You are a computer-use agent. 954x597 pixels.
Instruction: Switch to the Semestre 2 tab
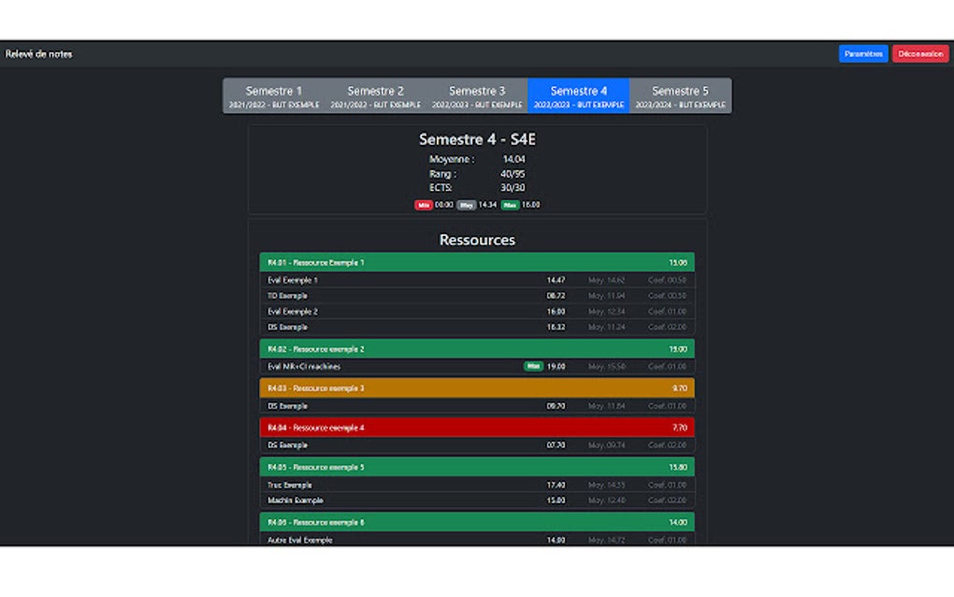click(376, 95)
